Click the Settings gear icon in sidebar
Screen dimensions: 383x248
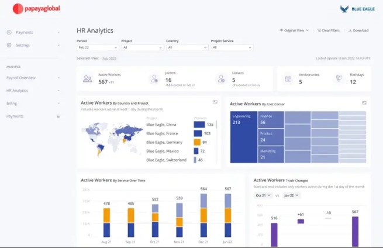[9, 45]
